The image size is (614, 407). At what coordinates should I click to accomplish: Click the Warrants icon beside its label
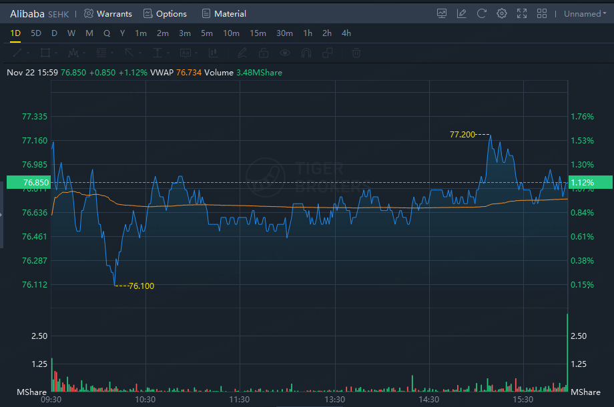click(89, 14)
